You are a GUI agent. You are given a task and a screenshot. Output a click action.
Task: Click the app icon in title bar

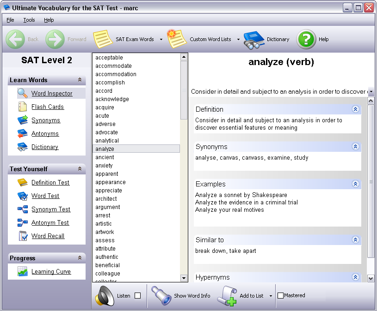(7, 8)
